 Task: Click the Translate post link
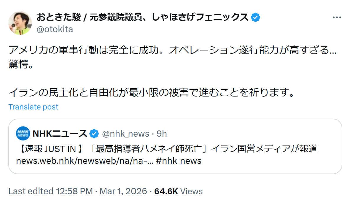33,107
